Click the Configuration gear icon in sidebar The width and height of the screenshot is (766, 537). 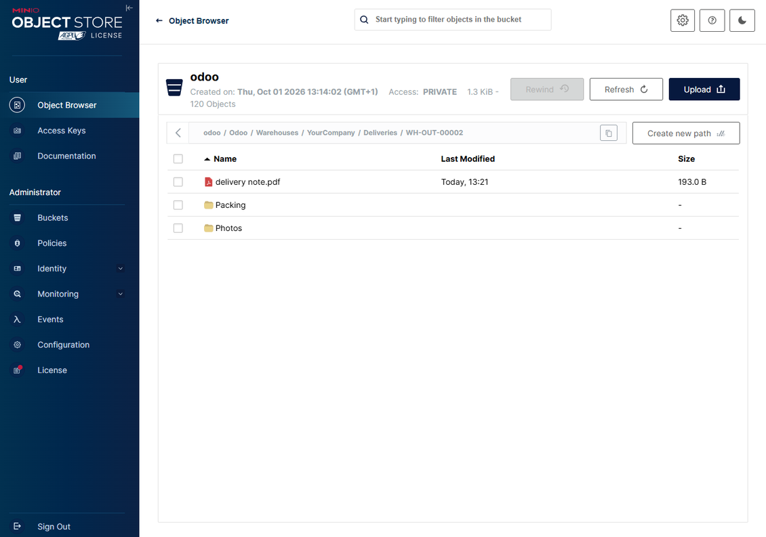(x=17, y=345)
